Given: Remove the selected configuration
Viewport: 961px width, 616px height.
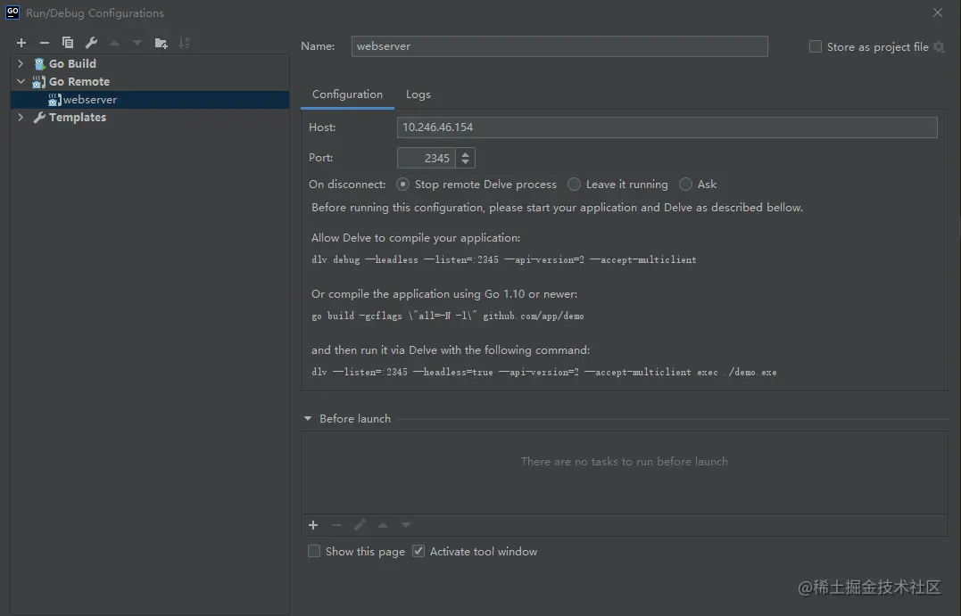Looking at the screenshot, I should coord(45,43).
